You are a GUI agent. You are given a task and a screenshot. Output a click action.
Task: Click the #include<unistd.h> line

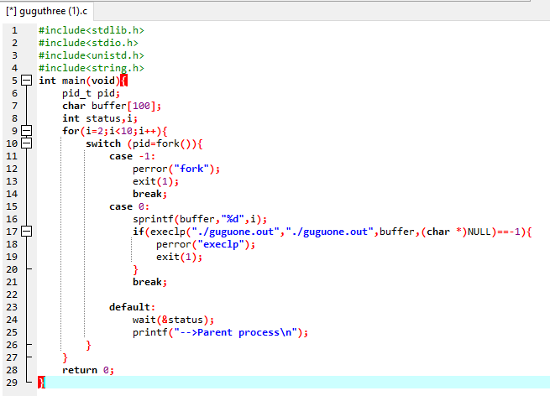(x=92, y=55)
